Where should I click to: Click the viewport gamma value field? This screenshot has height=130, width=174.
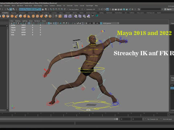(97, 23)
